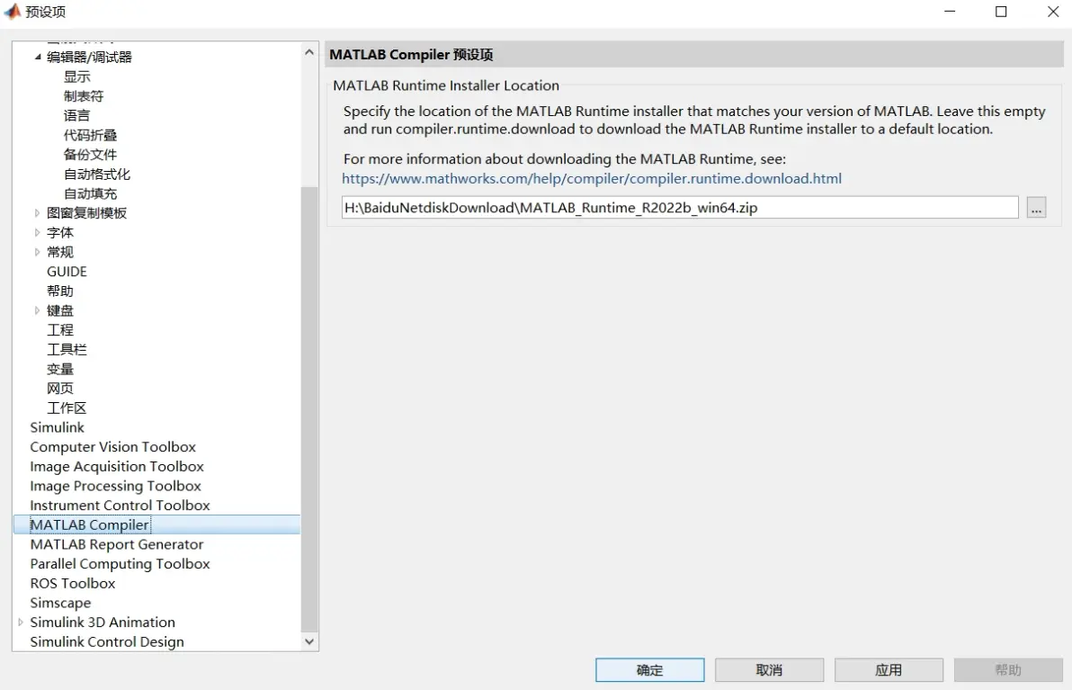The height and width of the screenshot is (690, 1072).
Task: Select Image Processing Toolbox item
Action: point(115,486)
